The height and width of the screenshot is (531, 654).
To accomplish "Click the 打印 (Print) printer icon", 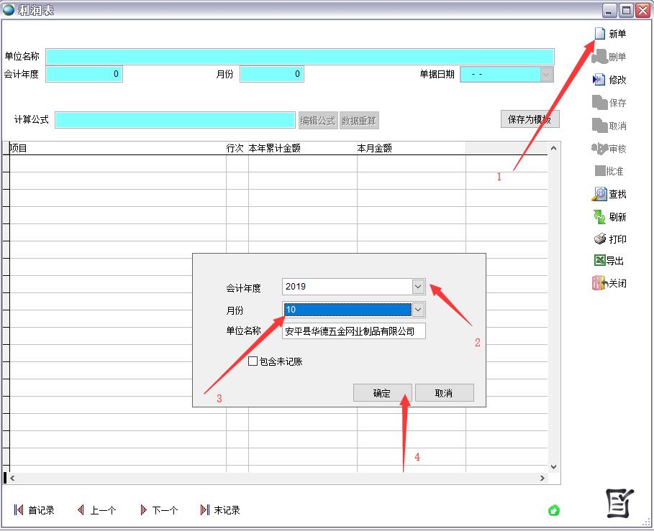I will [x=599, y=239].
